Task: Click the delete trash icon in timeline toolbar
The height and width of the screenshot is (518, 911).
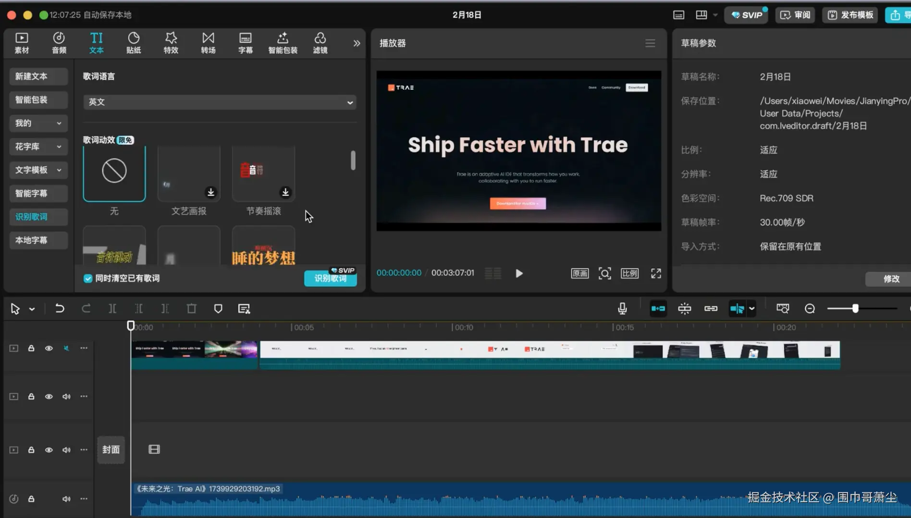Action: [192, 308]
